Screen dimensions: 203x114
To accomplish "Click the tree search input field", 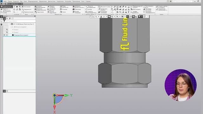I will pyautogui.click(x=21, y=21).
